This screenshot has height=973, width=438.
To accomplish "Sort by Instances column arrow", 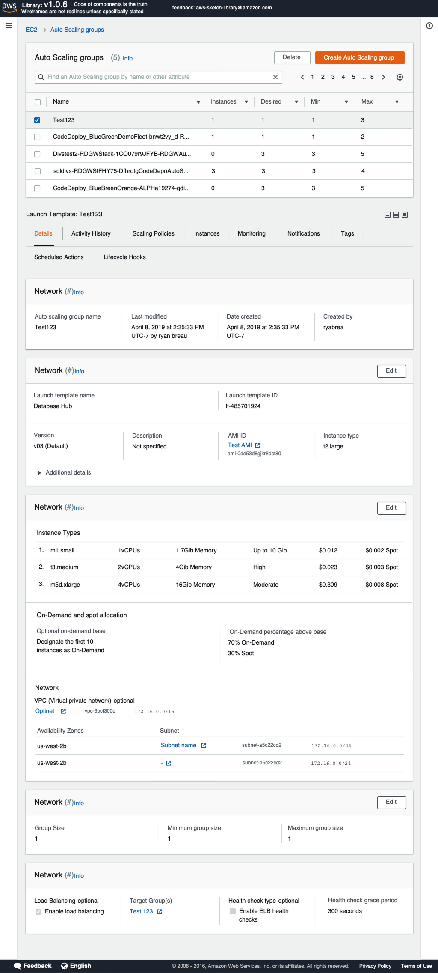I will coord(246,102).
